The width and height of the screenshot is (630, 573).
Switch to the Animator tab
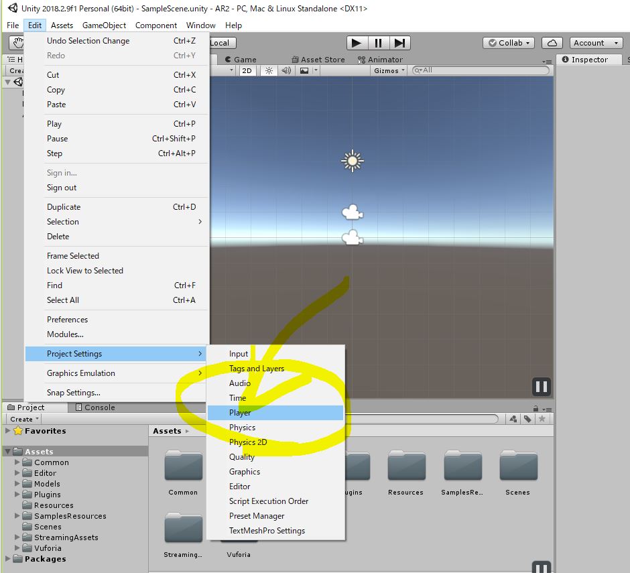coord(380,60)
